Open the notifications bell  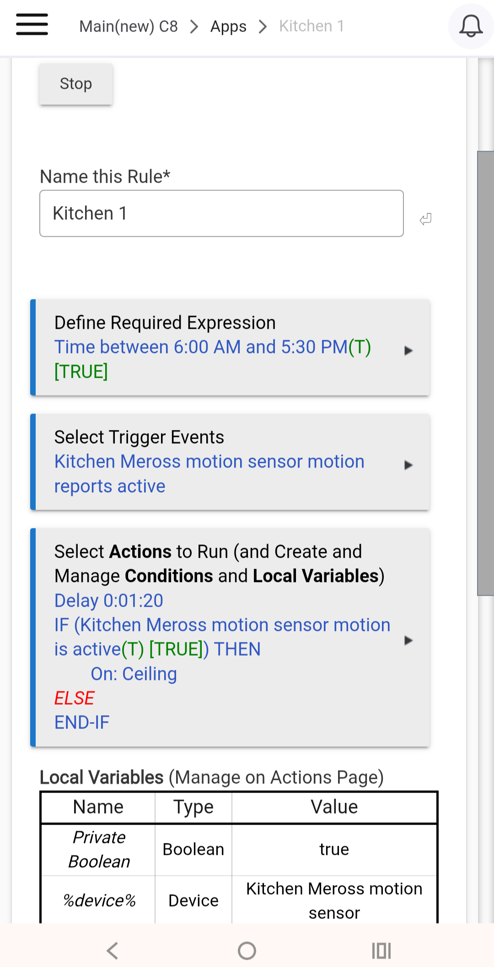(x=471, y=26)
